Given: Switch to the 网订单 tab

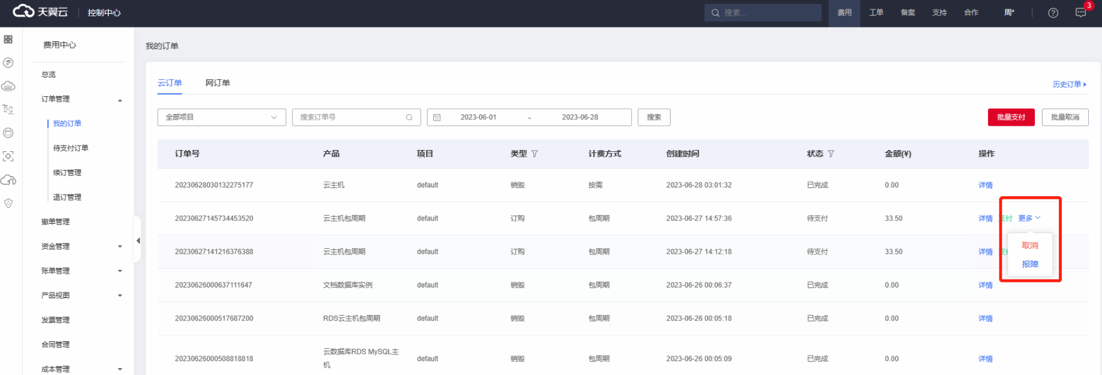Looking at the screenshot, I should click(217, 83).
